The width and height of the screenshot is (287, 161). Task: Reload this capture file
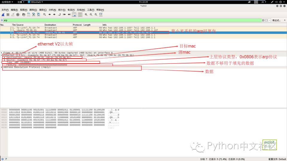click(x=39, y=15)
